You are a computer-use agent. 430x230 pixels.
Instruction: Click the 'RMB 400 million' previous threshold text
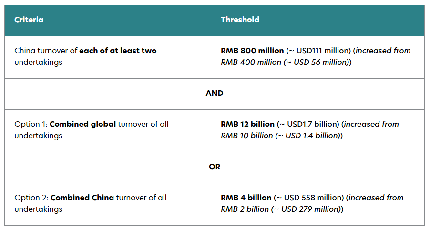pyautogui.click(x=251, y=63)
